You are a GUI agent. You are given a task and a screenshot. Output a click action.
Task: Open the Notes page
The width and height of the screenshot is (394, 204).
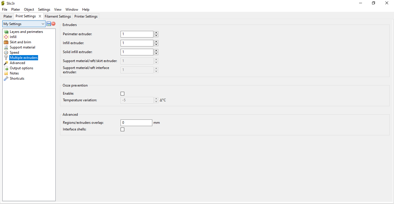14,73
